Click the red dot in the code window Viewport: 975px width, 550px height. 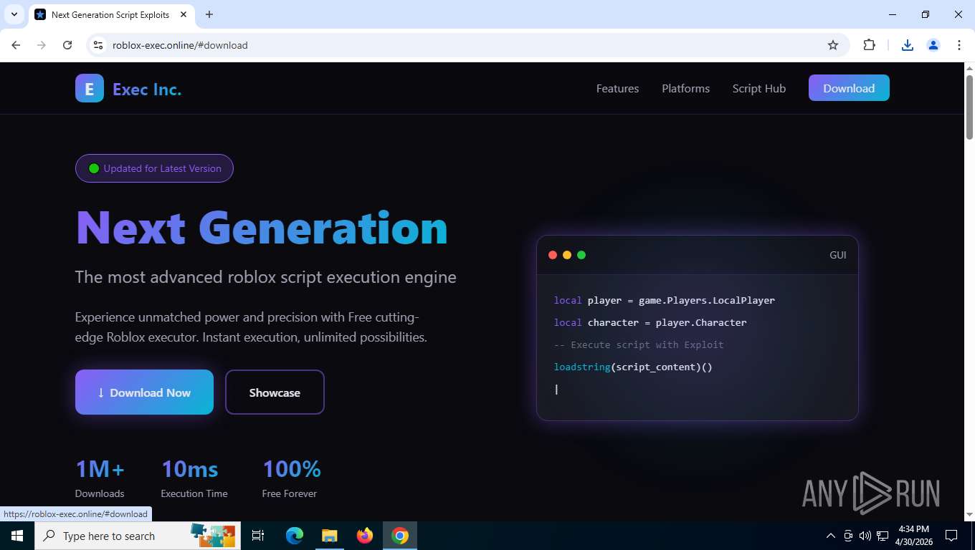click(553, 255)
